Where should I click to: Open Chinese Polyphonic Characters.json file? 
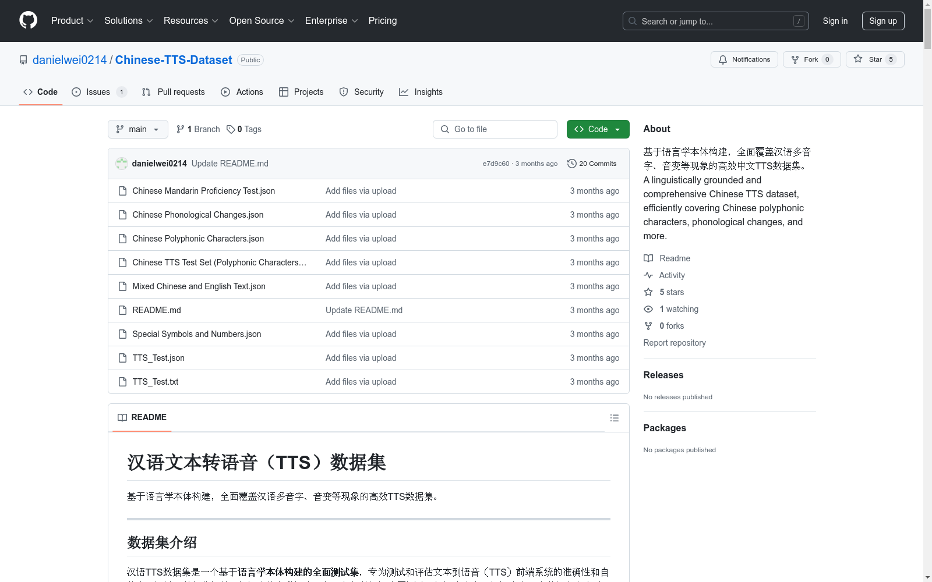point(198,239)
